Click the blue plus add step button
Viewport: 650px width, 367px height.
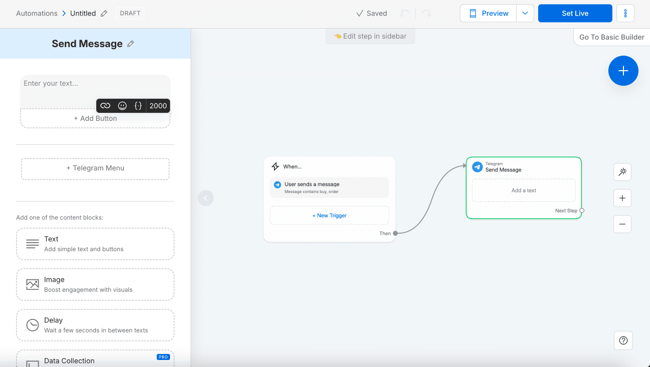(x=623, y=71)
